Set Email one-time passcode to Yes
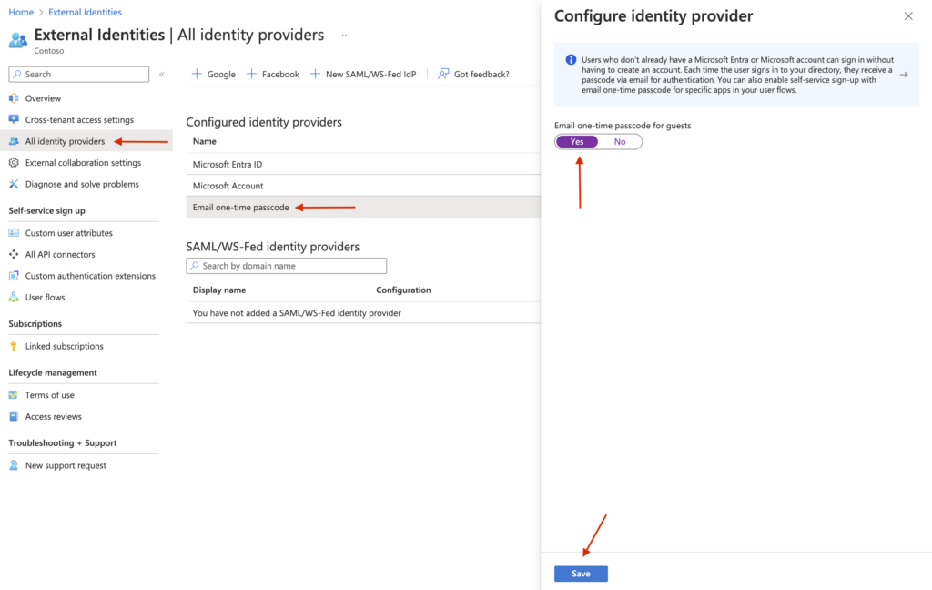Viewport: 932px width, 590px height. (577, 142)
